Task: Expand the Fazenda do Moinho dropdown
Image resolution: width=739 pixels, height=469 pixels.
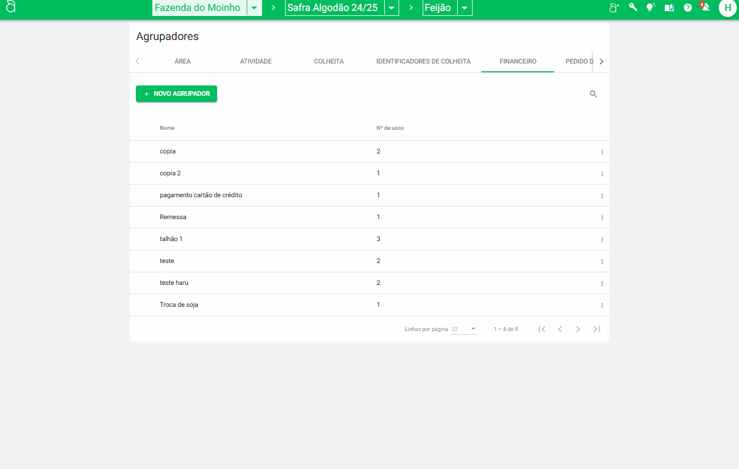Action: [x=254, y=8]
